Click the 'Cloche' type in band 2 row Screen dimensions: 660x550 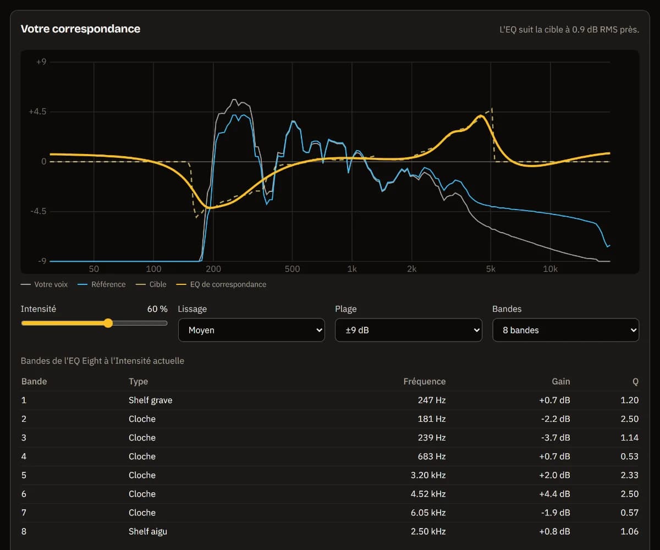(x=142, y=419)
